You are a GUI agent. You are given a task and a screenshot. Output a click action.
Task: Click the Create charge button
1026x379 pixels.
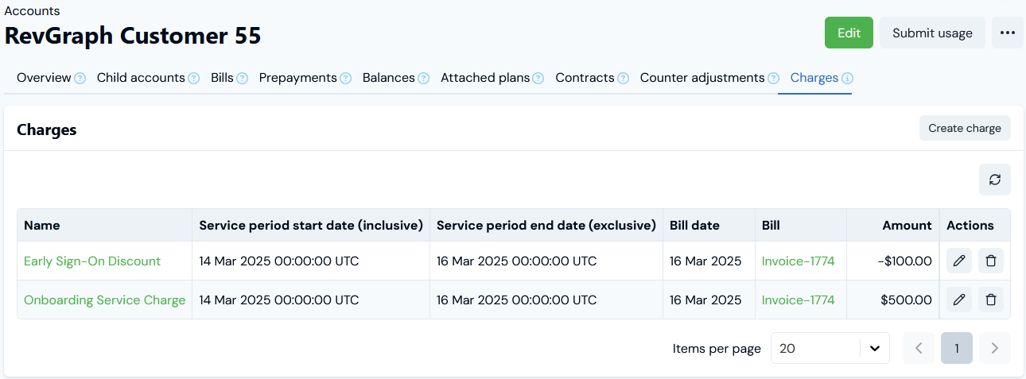[964, 128]
